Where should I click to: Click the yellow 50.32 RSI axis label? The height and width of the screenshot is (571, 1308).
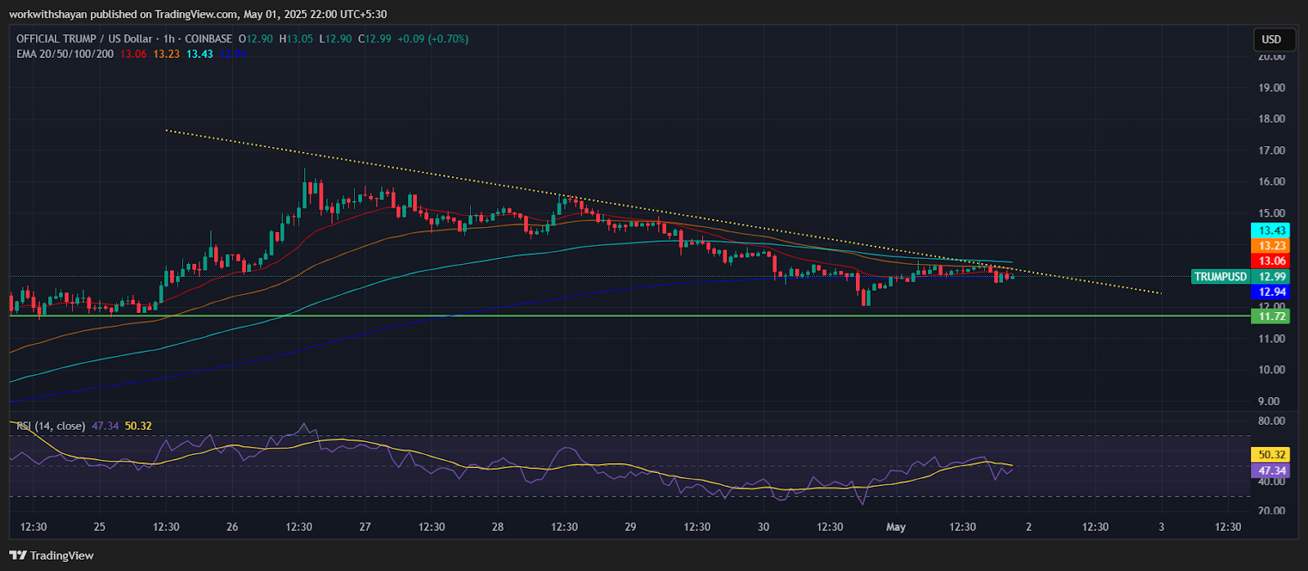1272,455
